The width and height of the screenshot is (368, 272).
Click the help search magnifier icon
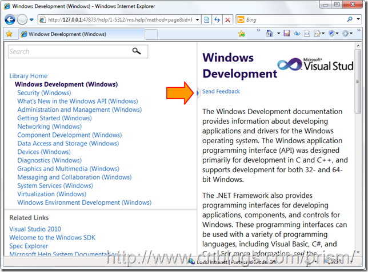(x=136, y=51)
